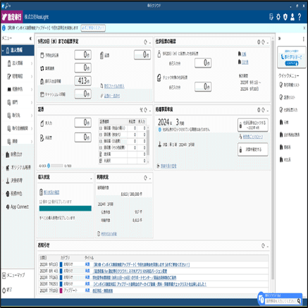
Task: Refresh the 利用状況 panel
Action: (x=145, y=178)
